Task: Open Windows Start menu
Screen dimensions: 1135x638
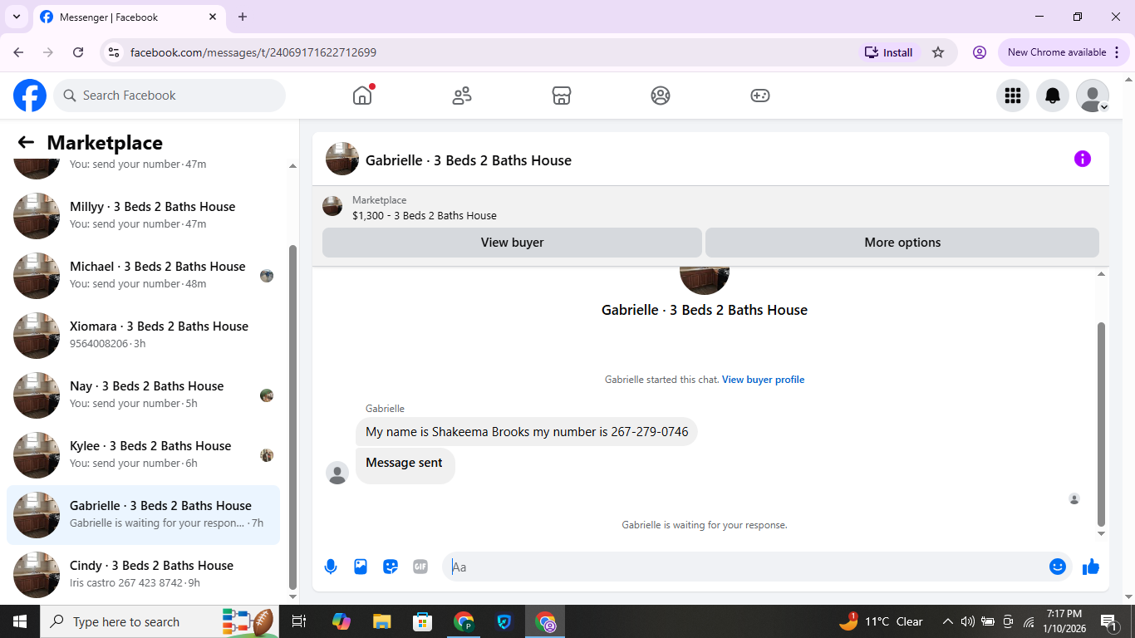Action: click(20, 621)
